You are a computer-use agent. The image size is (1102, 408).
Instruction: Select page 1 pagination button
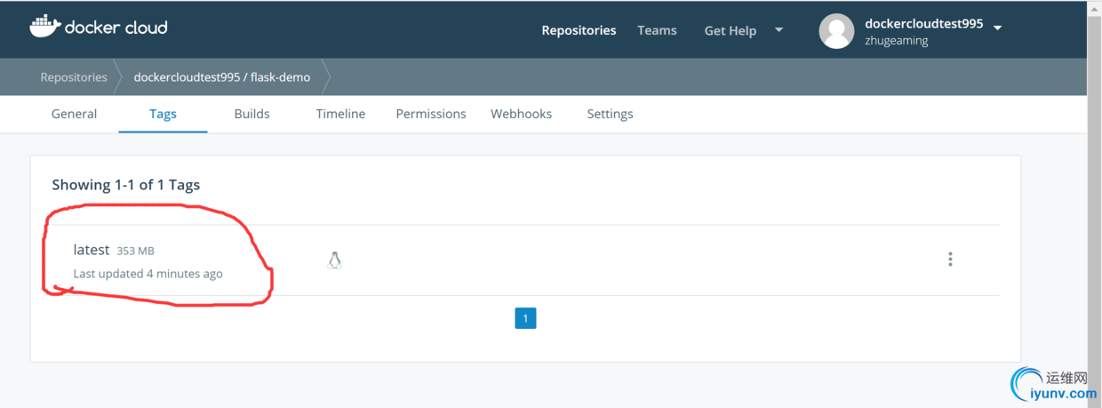(525, 318)
